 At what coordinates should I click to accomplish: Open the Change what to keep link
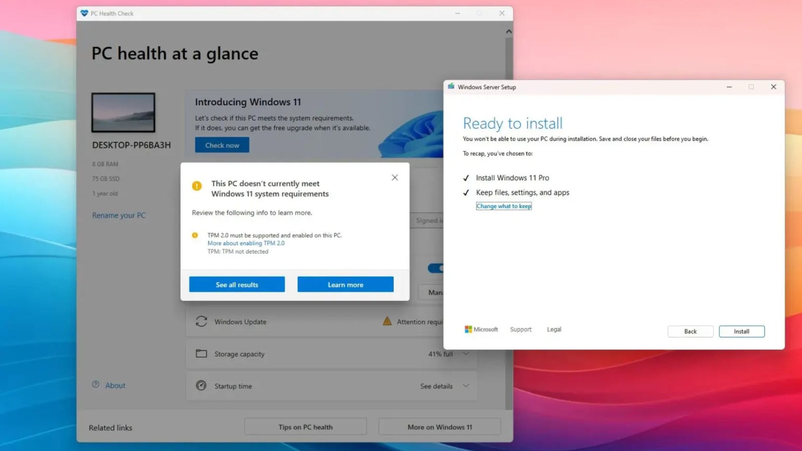pyautogui.click(x=503, y=205)
